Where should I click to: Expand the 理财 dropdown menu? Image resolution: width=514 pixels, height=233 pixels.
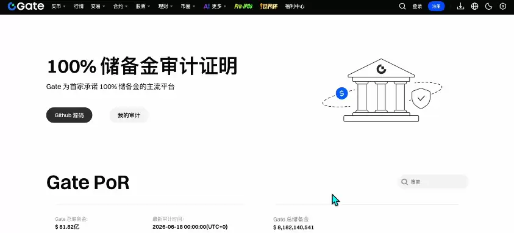[x=166, y=6]
